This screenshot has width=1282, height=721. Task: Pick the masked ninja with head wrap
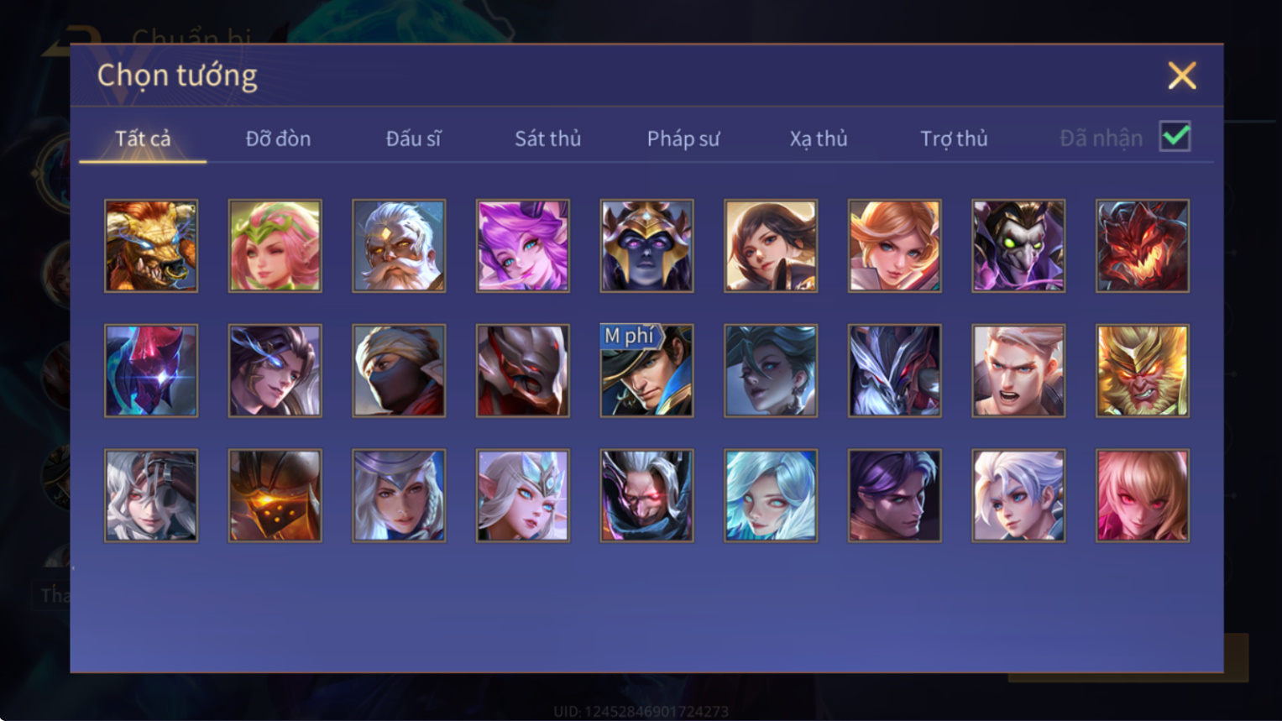tap(399, 370)
